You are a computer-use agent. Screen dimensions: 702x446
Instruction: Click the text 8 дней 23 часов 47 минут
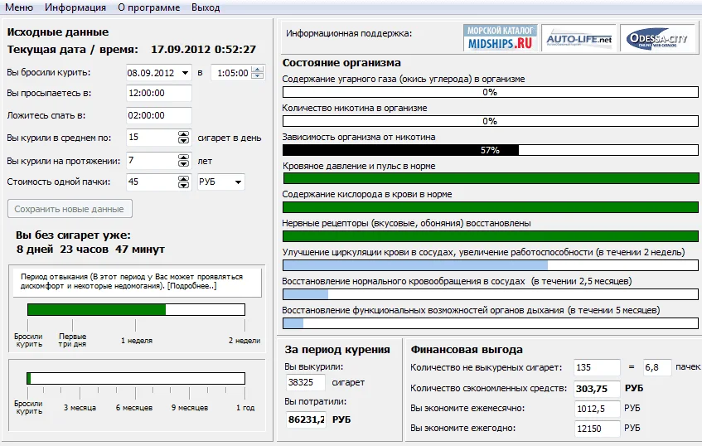[90, 250]
